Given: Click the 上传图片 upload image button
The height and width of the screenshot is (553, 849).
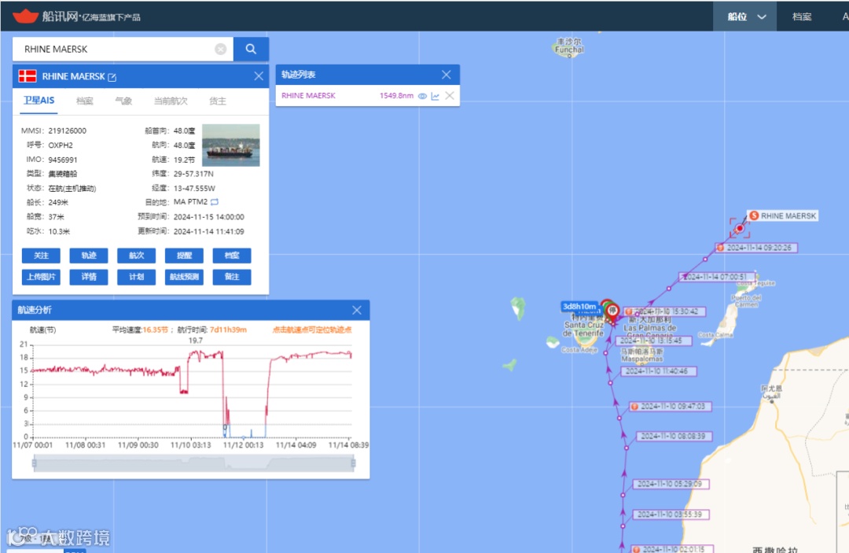Looking at the screenshot, I should tap(41, 277).
